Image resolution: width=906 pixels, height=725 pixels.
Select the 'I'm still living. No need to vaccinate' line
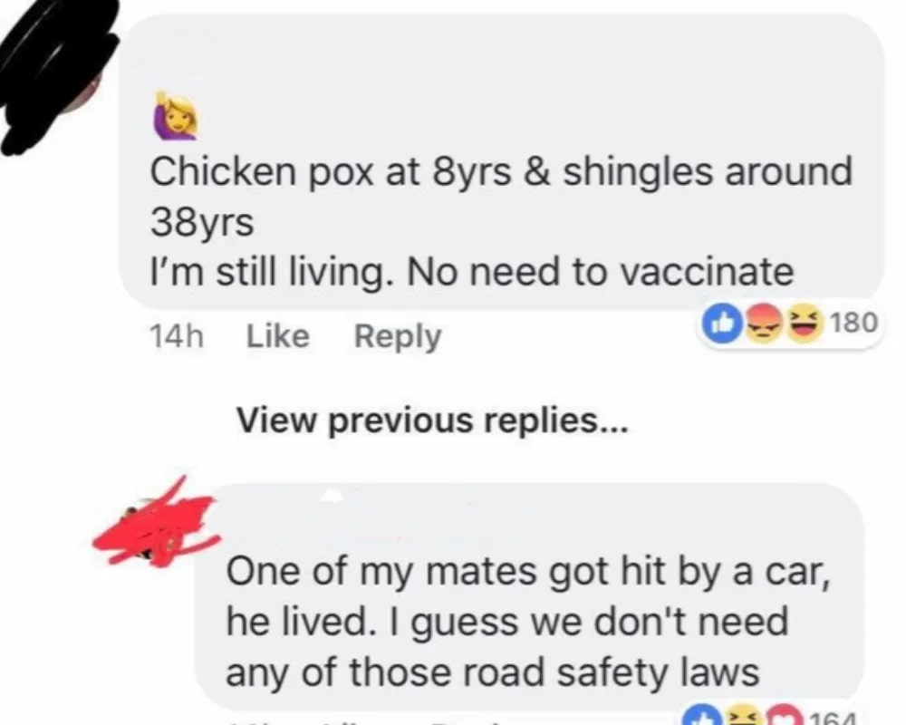(472, 272)
